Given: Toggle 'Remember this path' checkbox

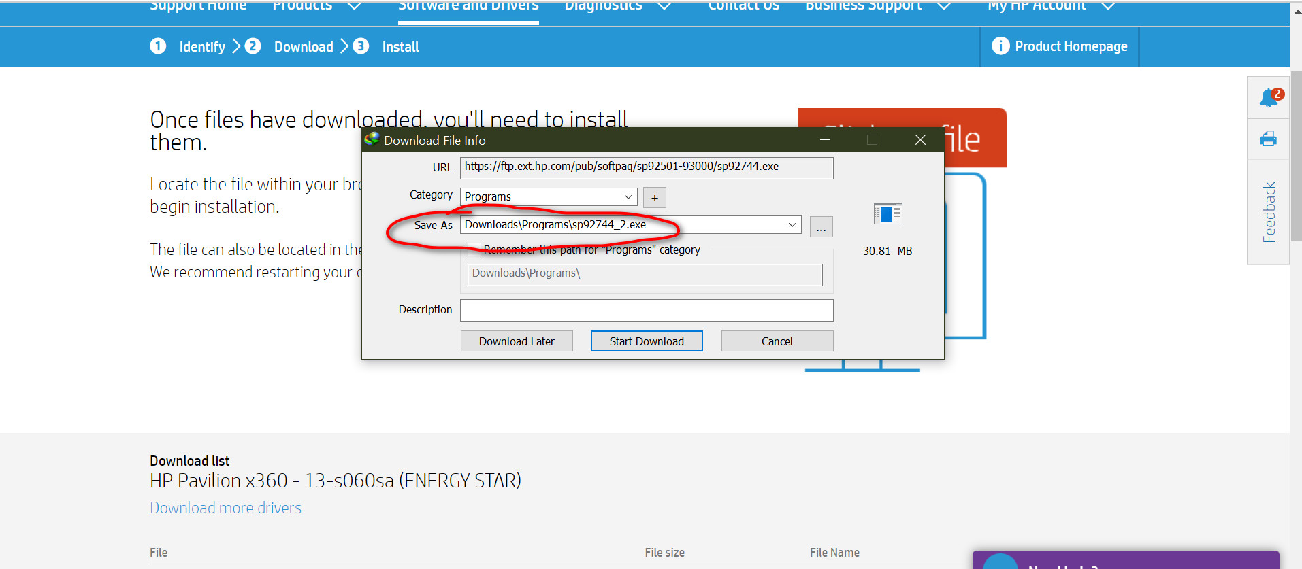Looking at the screenshot, I should (x=474, y=249).
